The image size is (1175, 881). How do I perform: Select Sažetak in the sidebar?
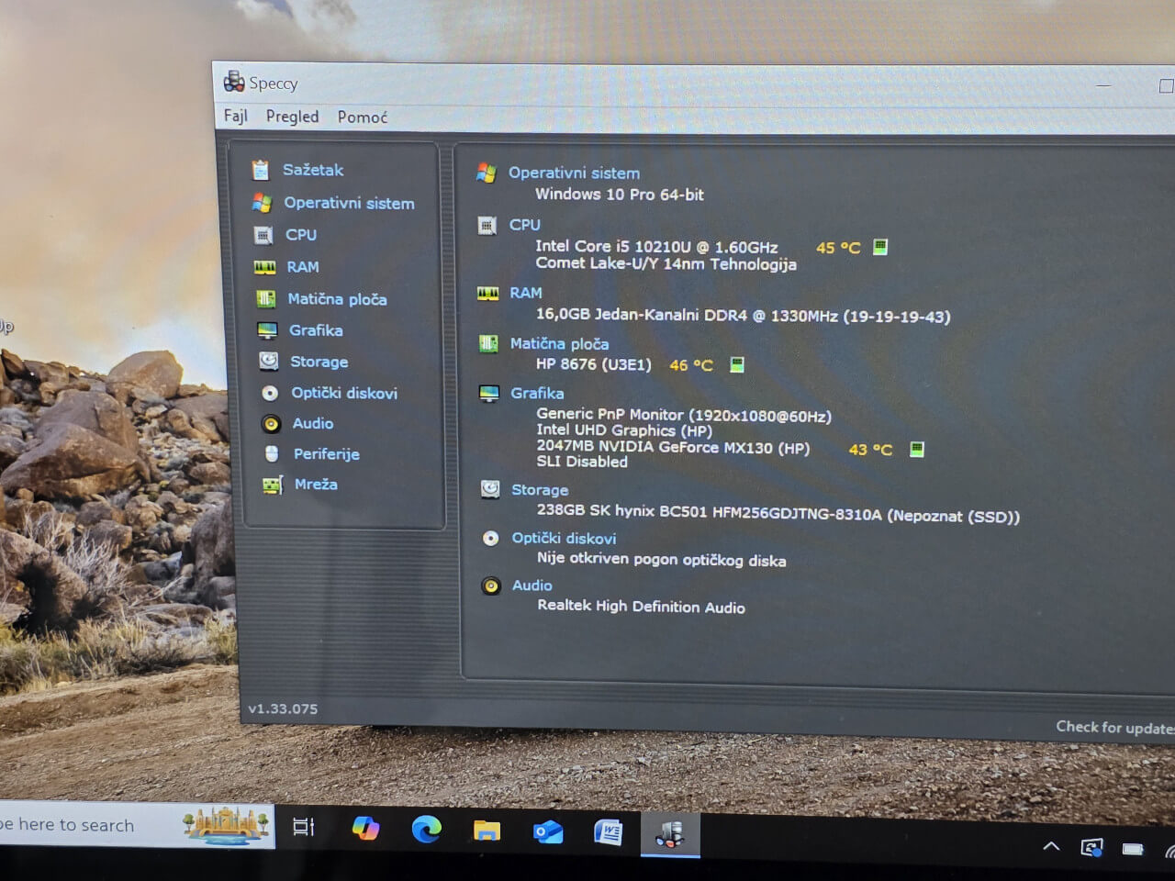pyautogui.click(x=312, y=170)
